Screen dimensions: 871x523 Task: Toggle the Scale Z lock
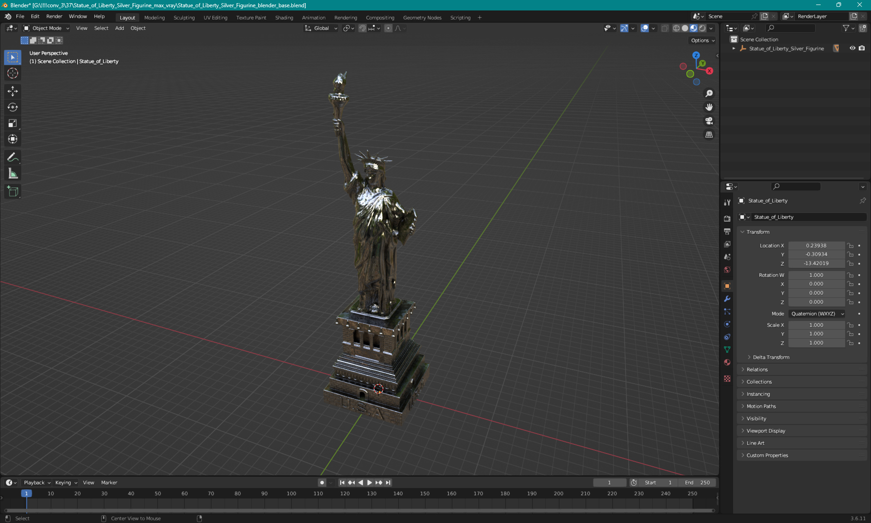pos(851,343)
